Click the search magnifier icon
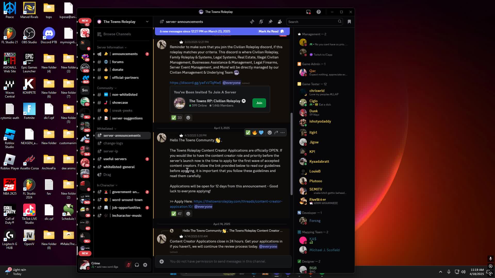 point(340,22)
